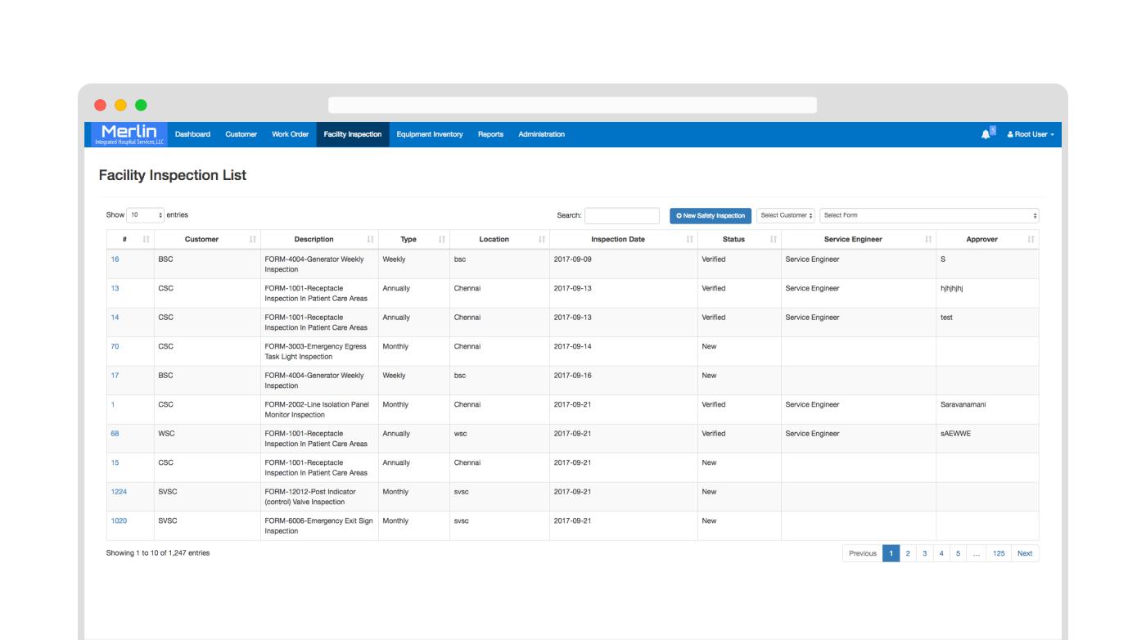Image resolution: width=1146 pixels, height=640 pixels.
Task: Sort by Inspection Date column arrows
Action: 690,240
